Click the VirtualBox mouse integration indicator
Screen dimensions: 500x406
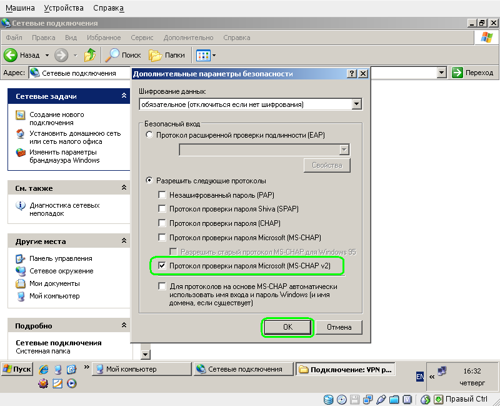[x=426, y=399]
